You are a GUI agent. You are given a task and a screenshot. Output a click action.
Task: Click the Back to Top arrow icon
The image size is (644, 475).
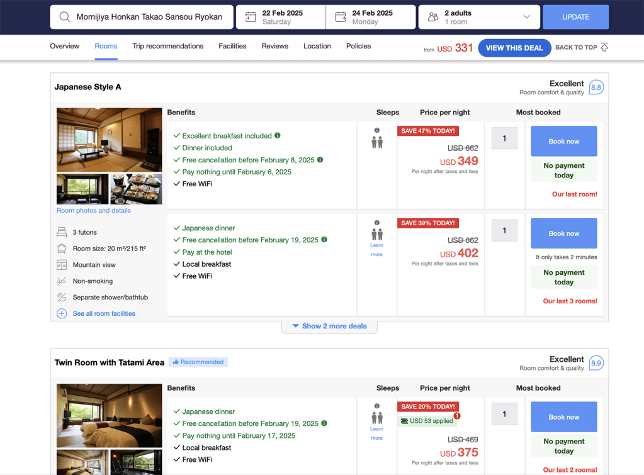click(x=604, y=48)
